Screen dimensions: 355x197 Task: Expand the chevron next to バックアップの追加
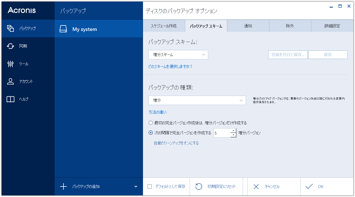coord(135,187)
